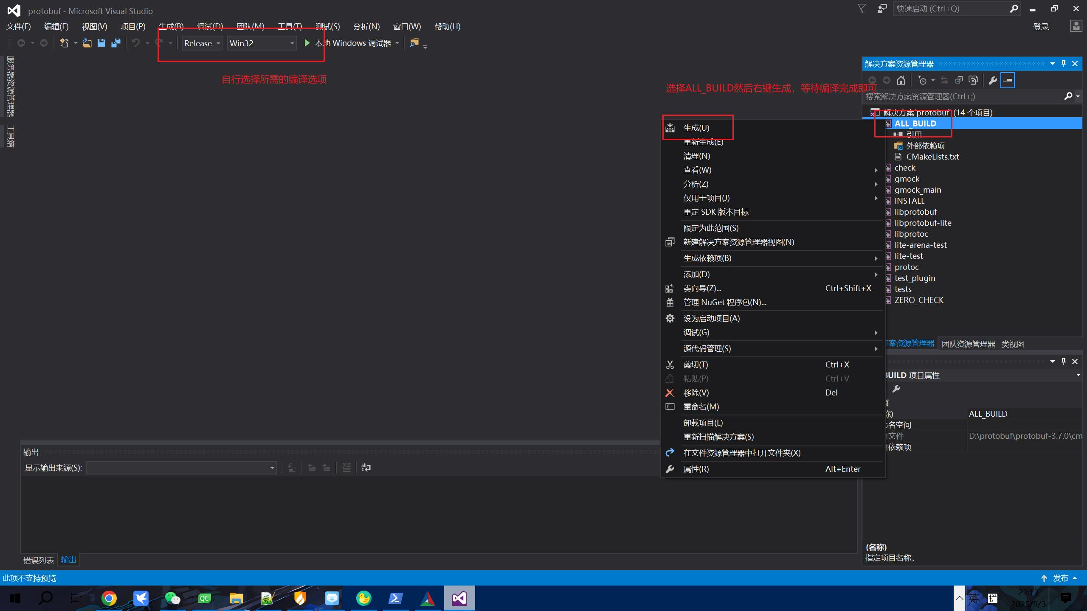This screenshot has width=1087, height=611.
Task: Switch to the Class View tab
Action: pos(1013,344)
